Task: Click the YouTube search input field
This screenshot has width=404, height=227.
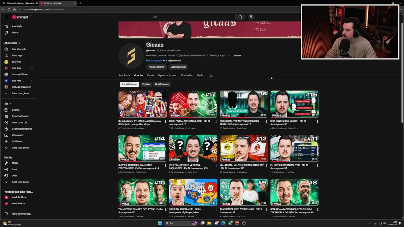Action: pos(193,17)
